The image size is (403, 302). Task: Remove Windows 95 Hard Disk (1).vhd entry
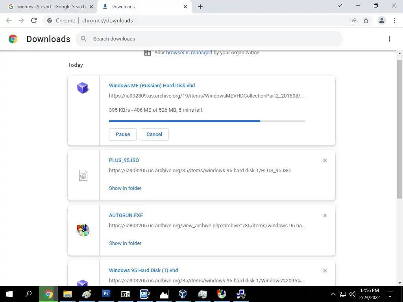pyautogui.click(x=325, y=271)
